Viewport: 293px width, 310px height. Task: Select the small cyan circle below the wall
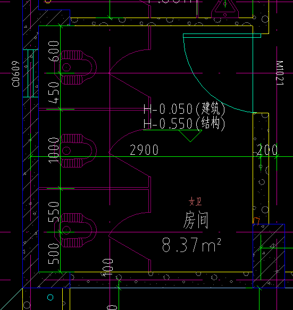[50, 297]
